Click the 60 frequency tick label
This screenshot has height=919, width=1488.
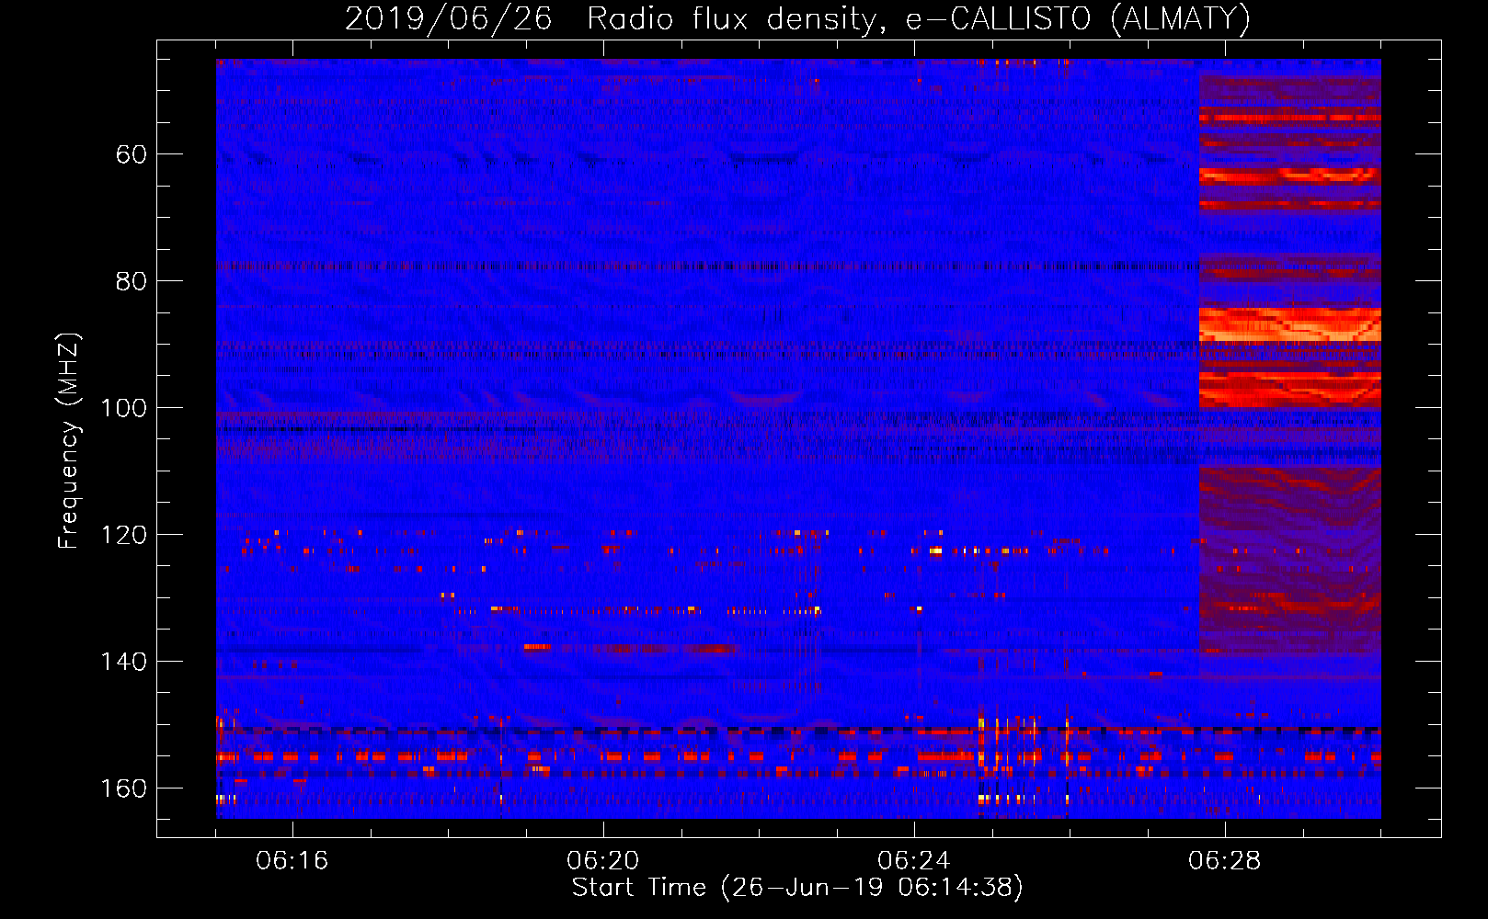click(132, 154)
